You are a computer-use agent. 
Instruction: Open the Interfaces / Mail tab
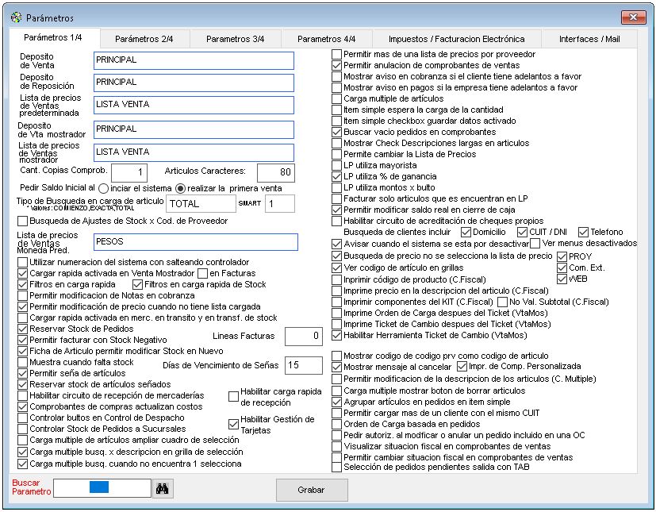(x=589, y=39)
